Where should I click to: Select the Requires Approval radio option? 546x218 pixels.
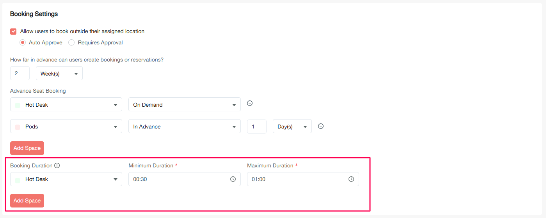pos(71,42)
